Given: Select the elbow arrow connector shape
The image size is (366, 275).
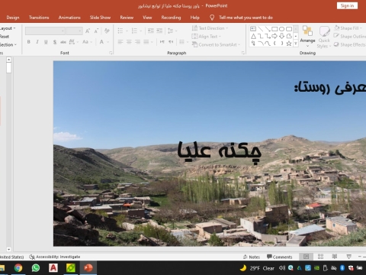Looking at the screenshot, I should point(268,36).
